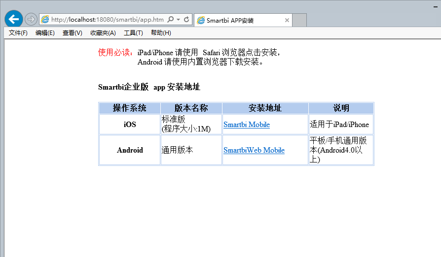Click the red 使用必读 label
This screenshot has height=257, width=441.
tap(115, 53)
